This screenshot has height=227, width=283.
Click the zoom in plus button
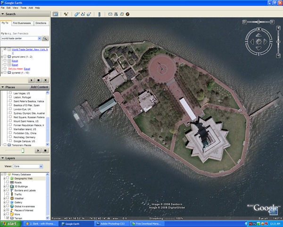coord(278,28)
